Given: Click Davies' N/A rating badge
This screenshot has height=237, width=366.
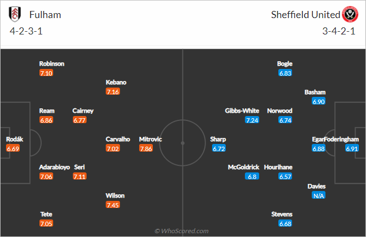Looking at the screenshot, I should [319, 195].
